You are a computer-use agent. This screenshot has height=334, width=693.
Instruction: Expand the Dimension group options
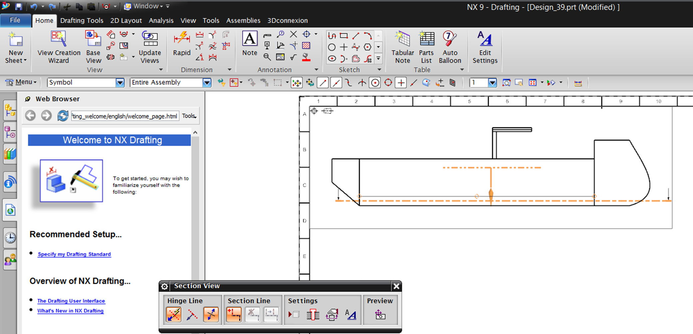click(229, 70)
